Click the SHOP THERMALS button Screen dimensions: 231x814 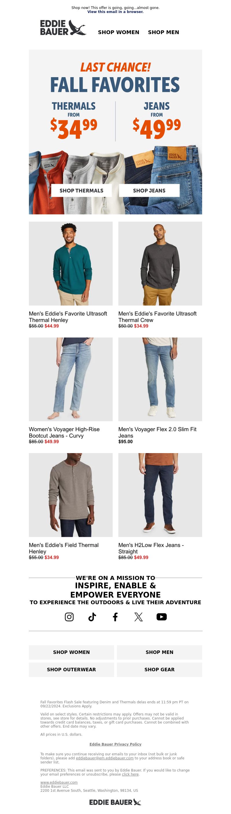click(x=81, y=190)
